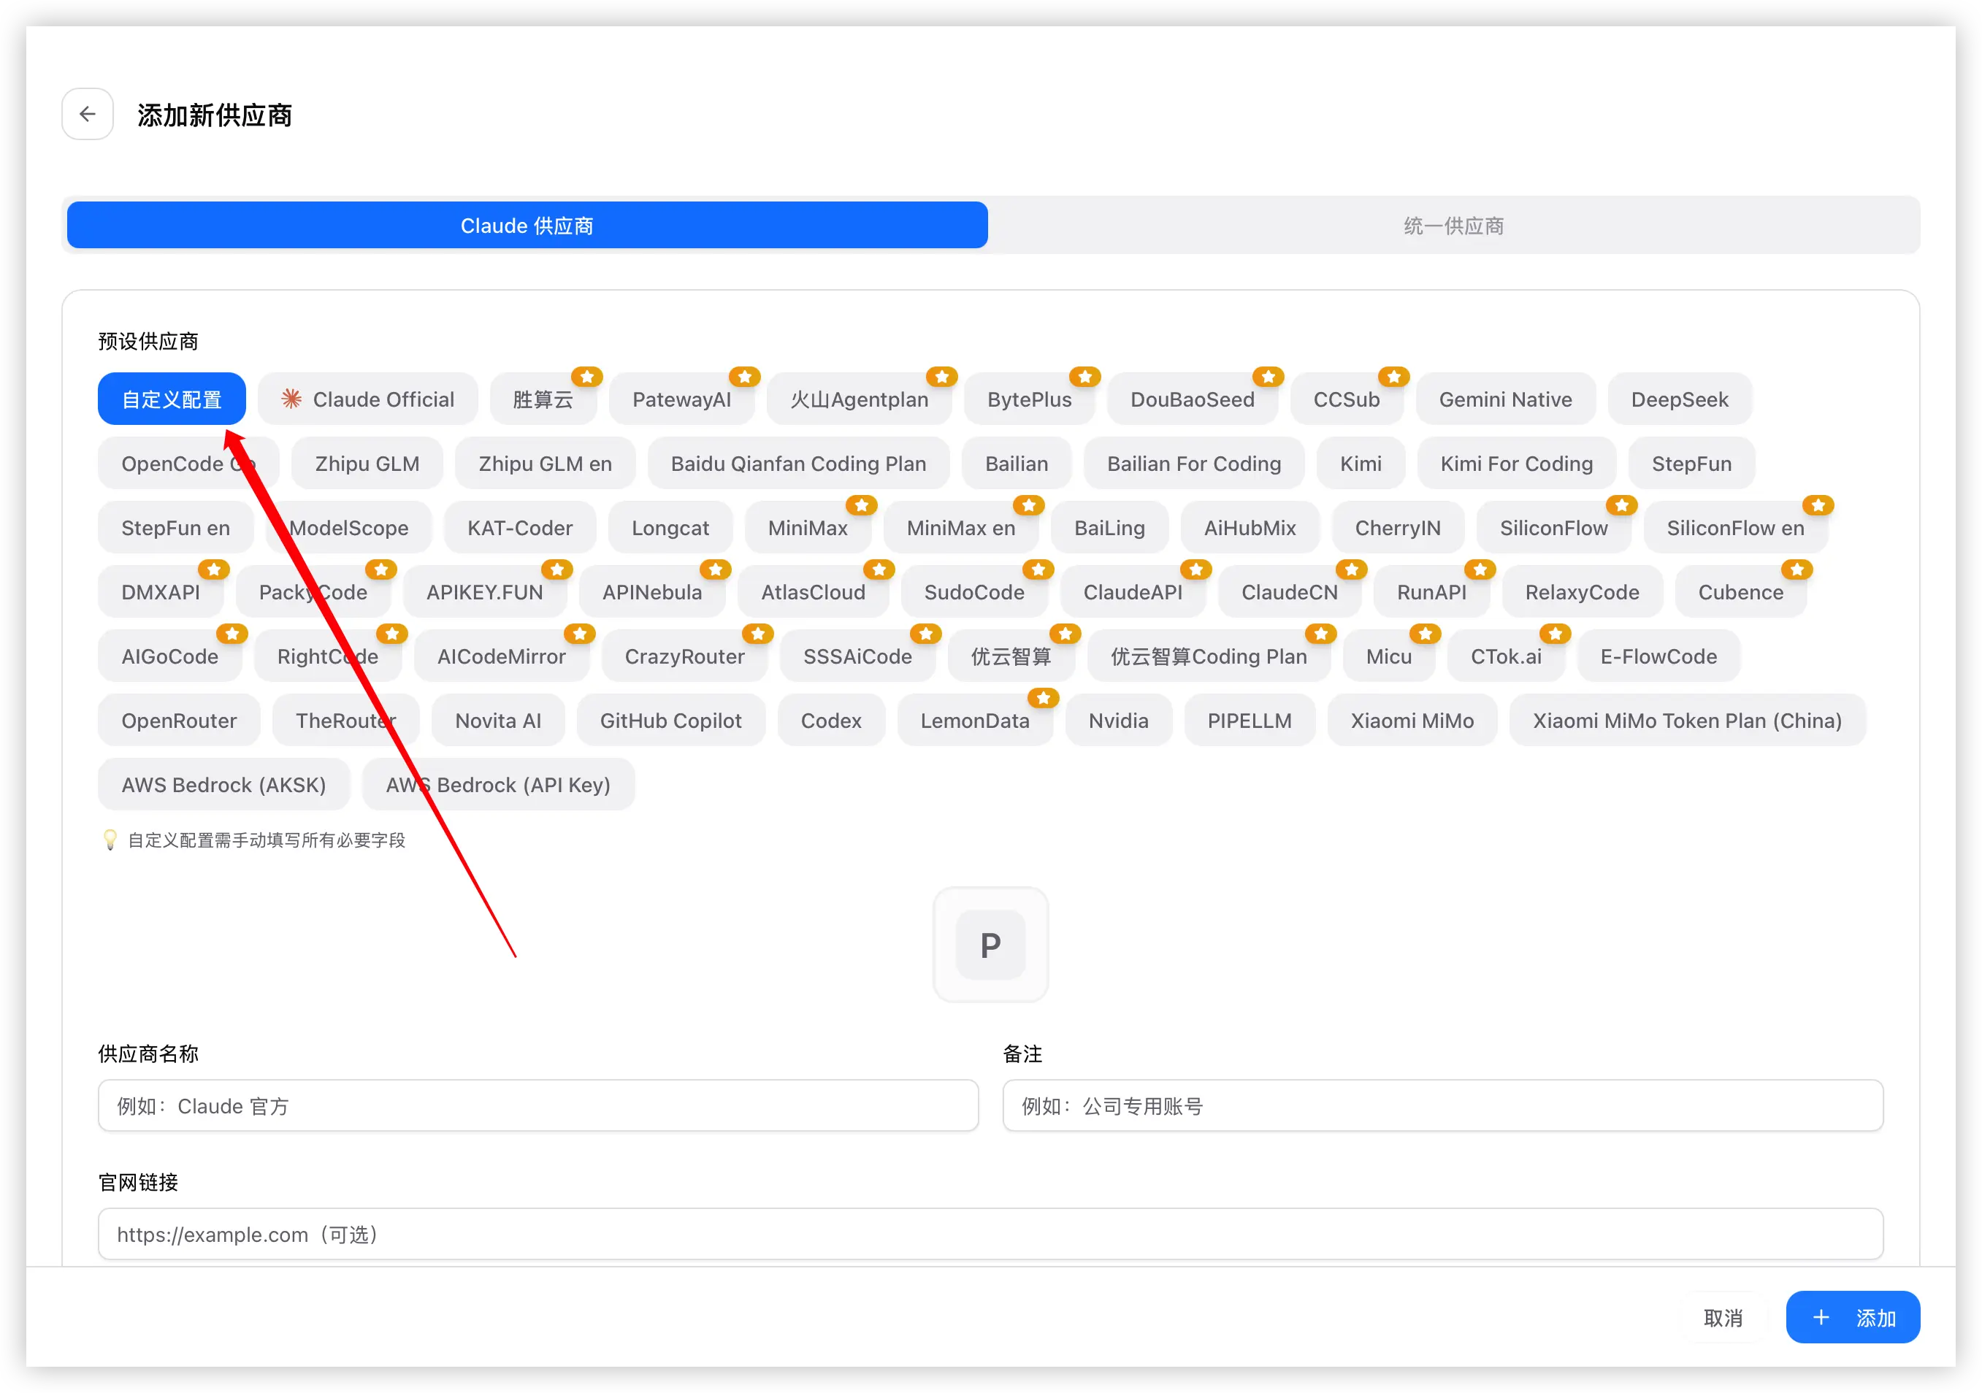Pick the BaiLing preset
1982x1393 pixels.
1109,527
